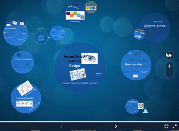179x131 pixels.
Task: Open the Structured Design circle
Action: (x=16, y=33)
